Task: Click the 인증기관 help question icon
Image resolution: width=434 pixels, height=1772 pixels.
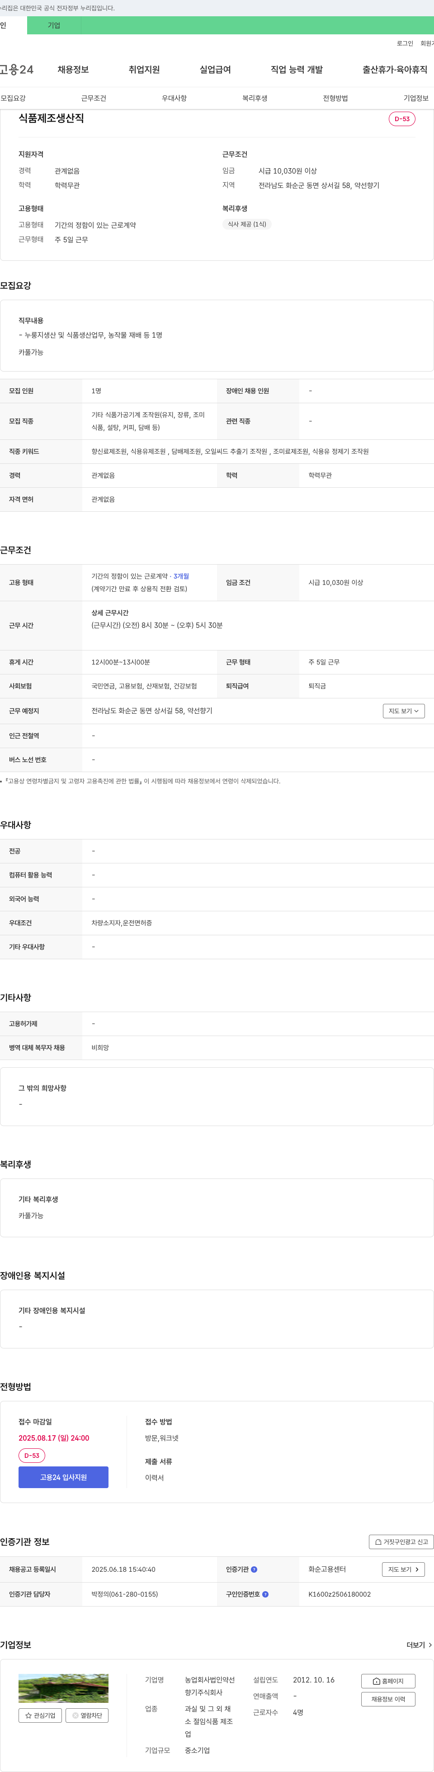Action: [254, 1570]
